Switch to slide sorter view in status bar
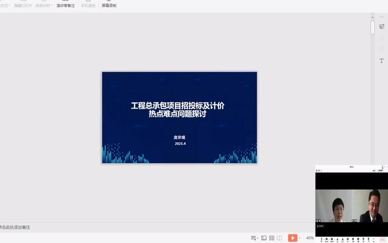The height and width of the screenshot is (243, 388). pos(272,238)
